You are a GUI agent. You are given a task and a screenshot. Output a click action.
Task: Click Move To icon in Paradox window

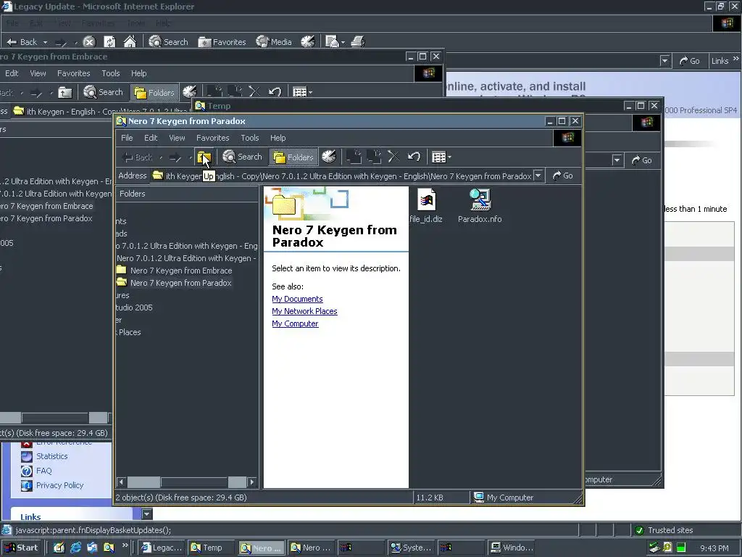click(354, 157)
